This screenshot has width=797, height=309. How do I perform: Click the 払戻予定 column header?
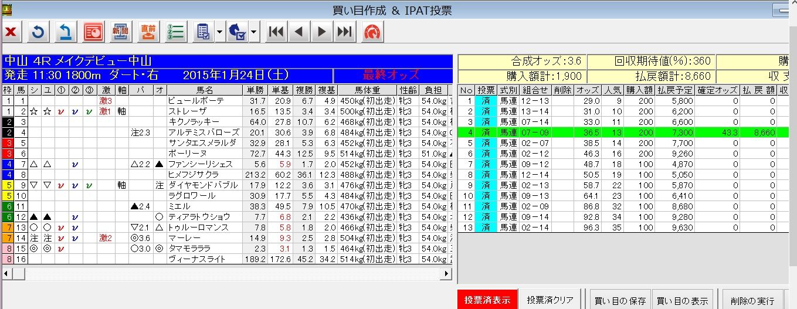[675, 90]
